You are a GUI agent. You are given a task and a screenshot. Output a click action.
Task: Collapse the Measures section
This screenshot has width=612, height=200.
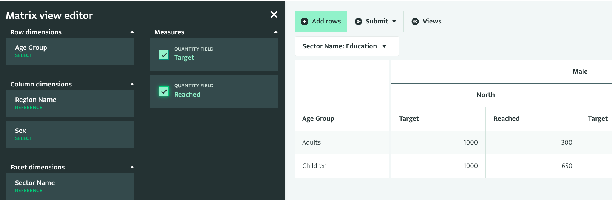tap(275, 32)
